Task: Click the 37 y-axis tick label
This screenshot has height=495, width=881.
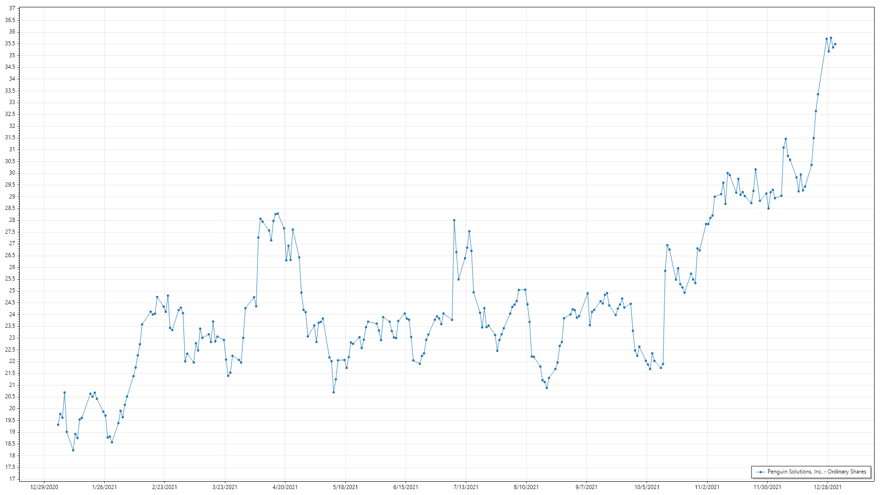Action: (12, 8)
